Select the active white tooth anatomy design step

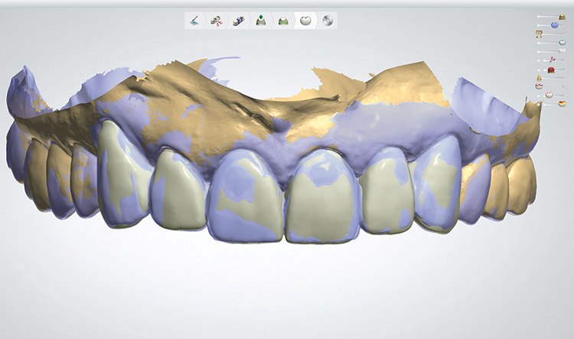(305, 21)
